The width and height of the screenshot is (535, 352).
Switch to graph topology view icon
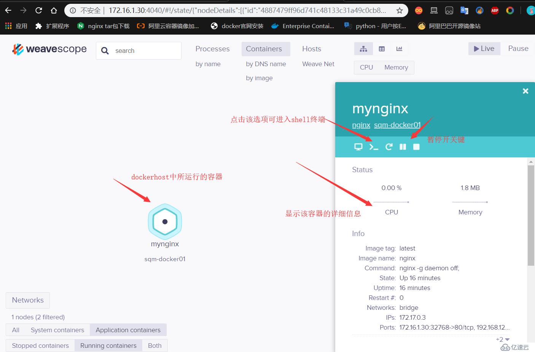point(363,49)
